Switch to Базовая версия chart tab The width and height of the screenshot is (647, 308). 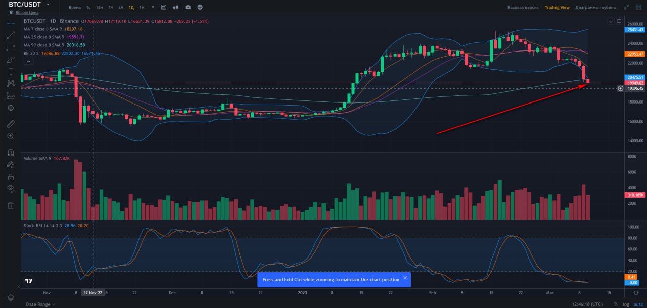(523, 8)
